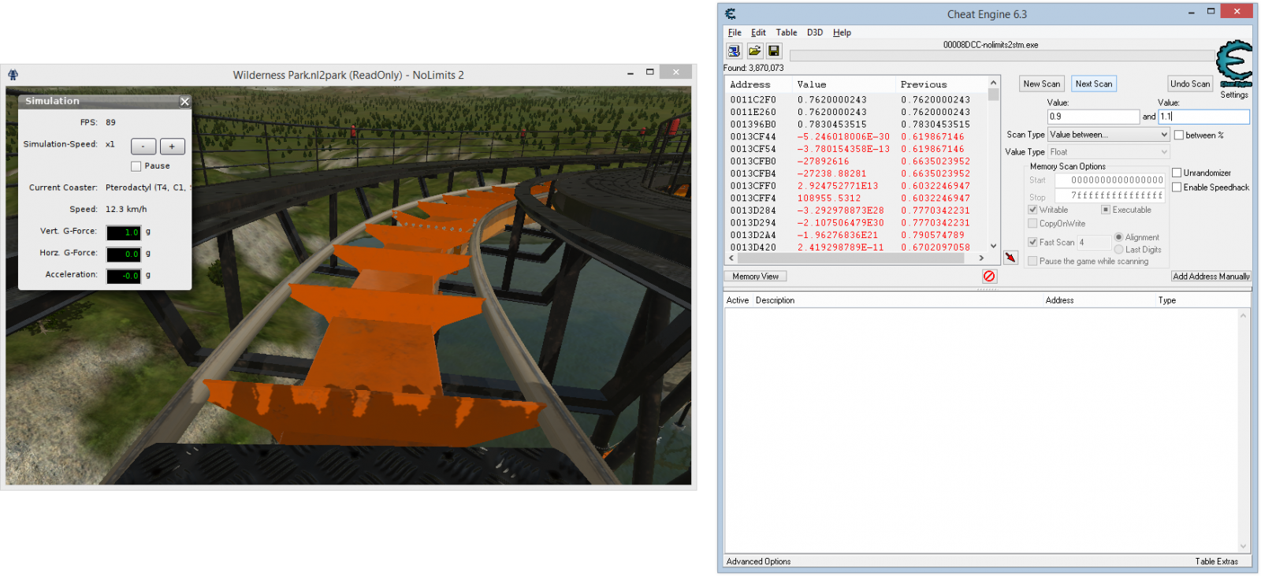Enable the Speedhack checkbox
The image size is (1261, 576).
[1177, 188]
